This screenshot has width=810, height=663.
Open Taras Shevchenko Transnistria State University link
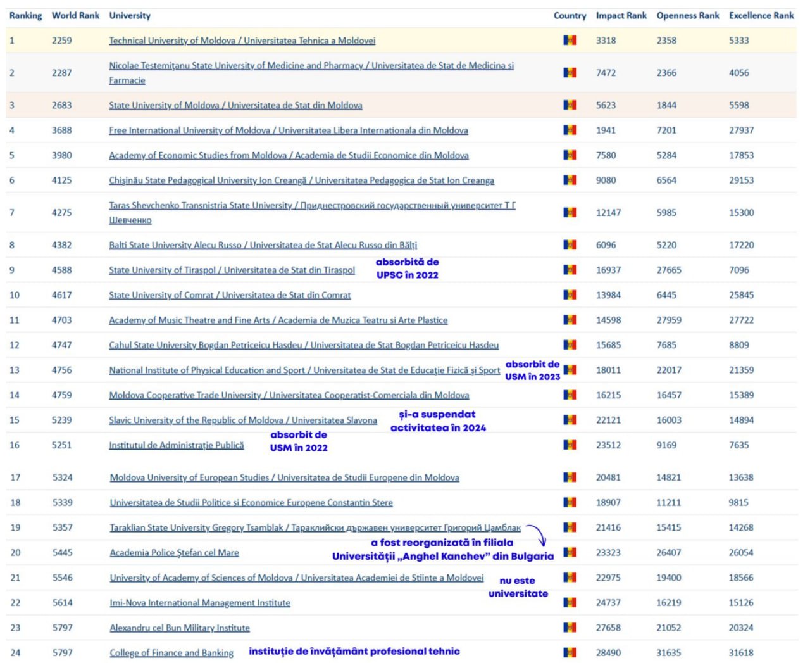tap(312, 213)
